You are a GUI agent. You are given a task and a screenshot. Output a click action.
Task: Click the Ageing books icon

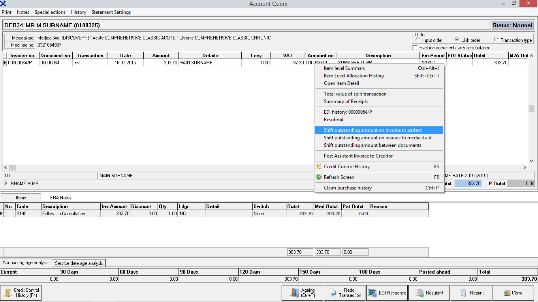point(295,293)
